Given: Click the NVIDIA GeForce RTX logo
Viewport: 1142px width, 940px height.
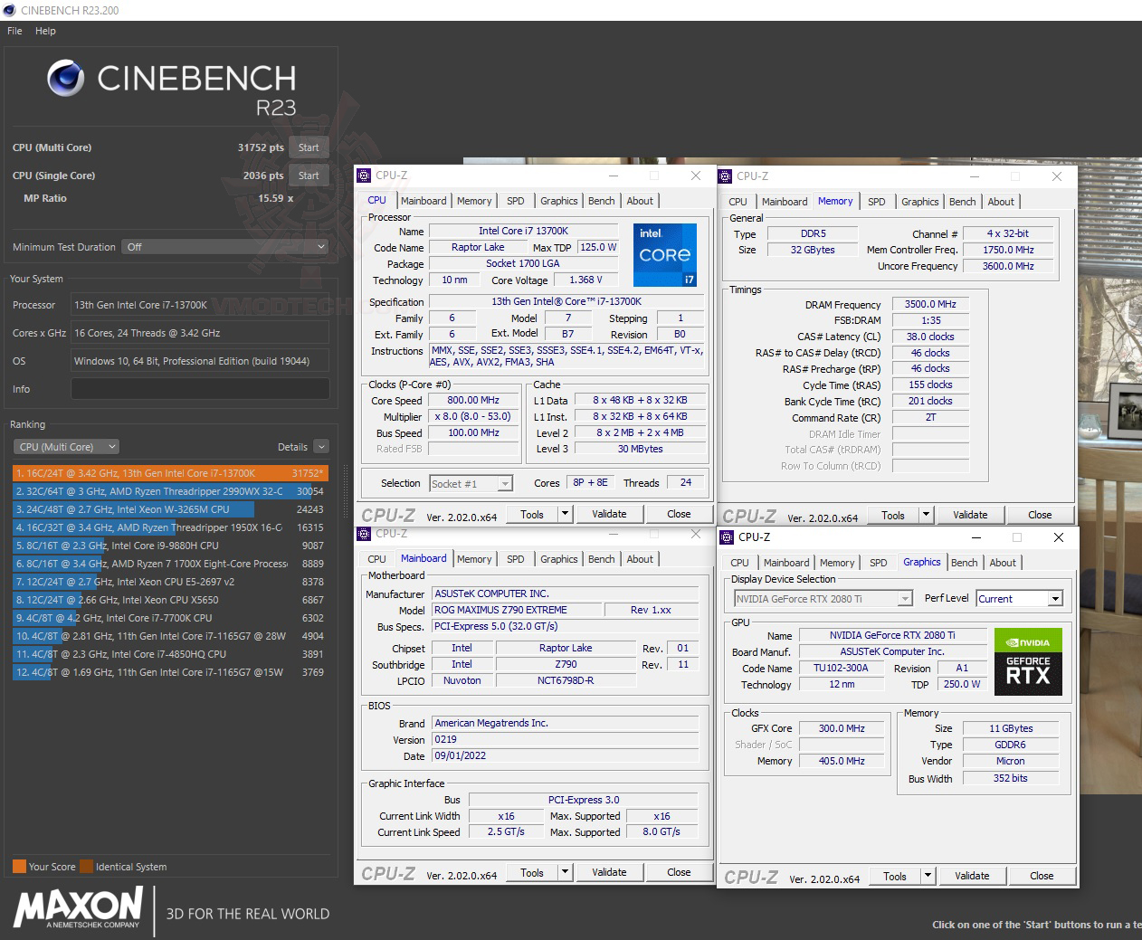Looking at the screenshot, I should pos(1028,661).
